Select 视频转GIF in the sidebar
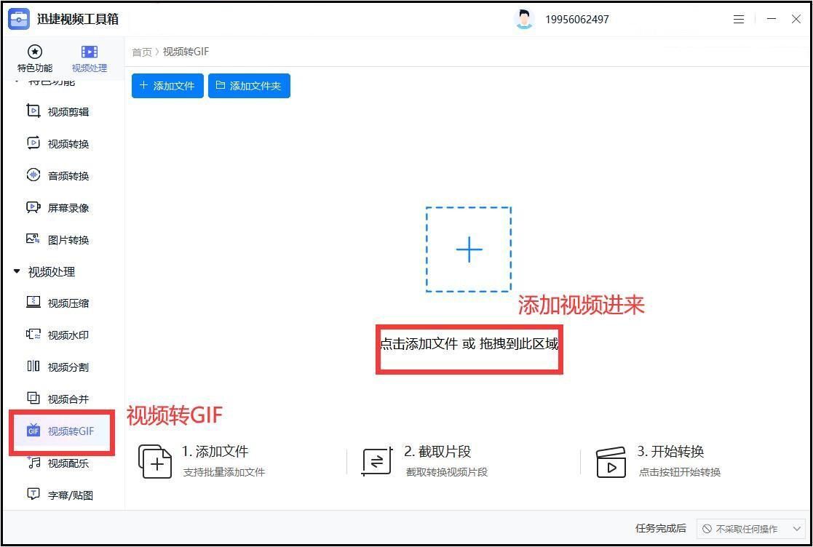The height and width of the screenshot is (547, 813). 60,431
